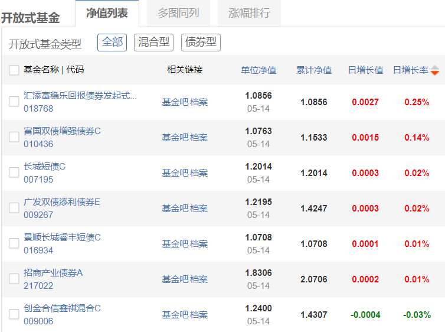The width and height of the screenshot is (445, 332).
Task: Open 档案 link for fund 018768
Action: click(x=199, y=102)
